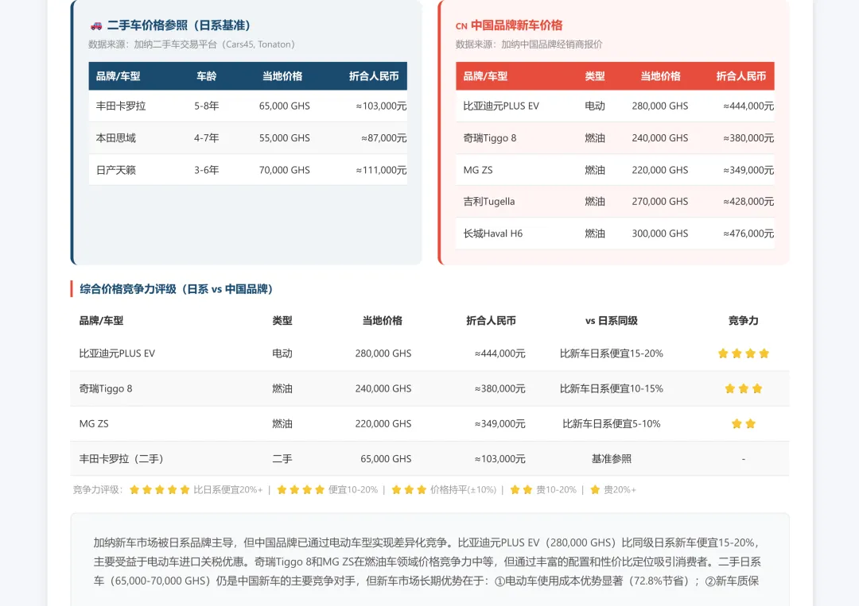This screenshot has width=859, height=606.
Task: Click the 中国品牌新车价格 heading
Action: (x=517, y=25)
